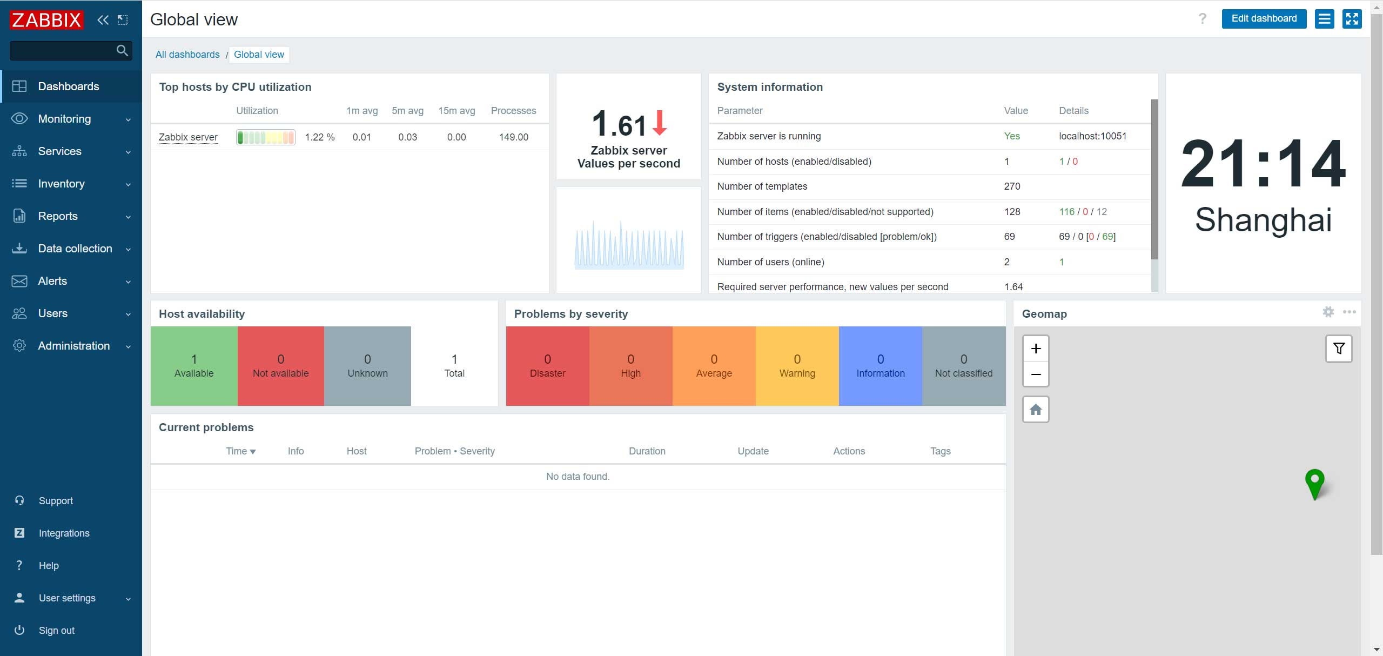
Task: Select Dashboards in the sidebar
Action: click(x=69, y=86)
